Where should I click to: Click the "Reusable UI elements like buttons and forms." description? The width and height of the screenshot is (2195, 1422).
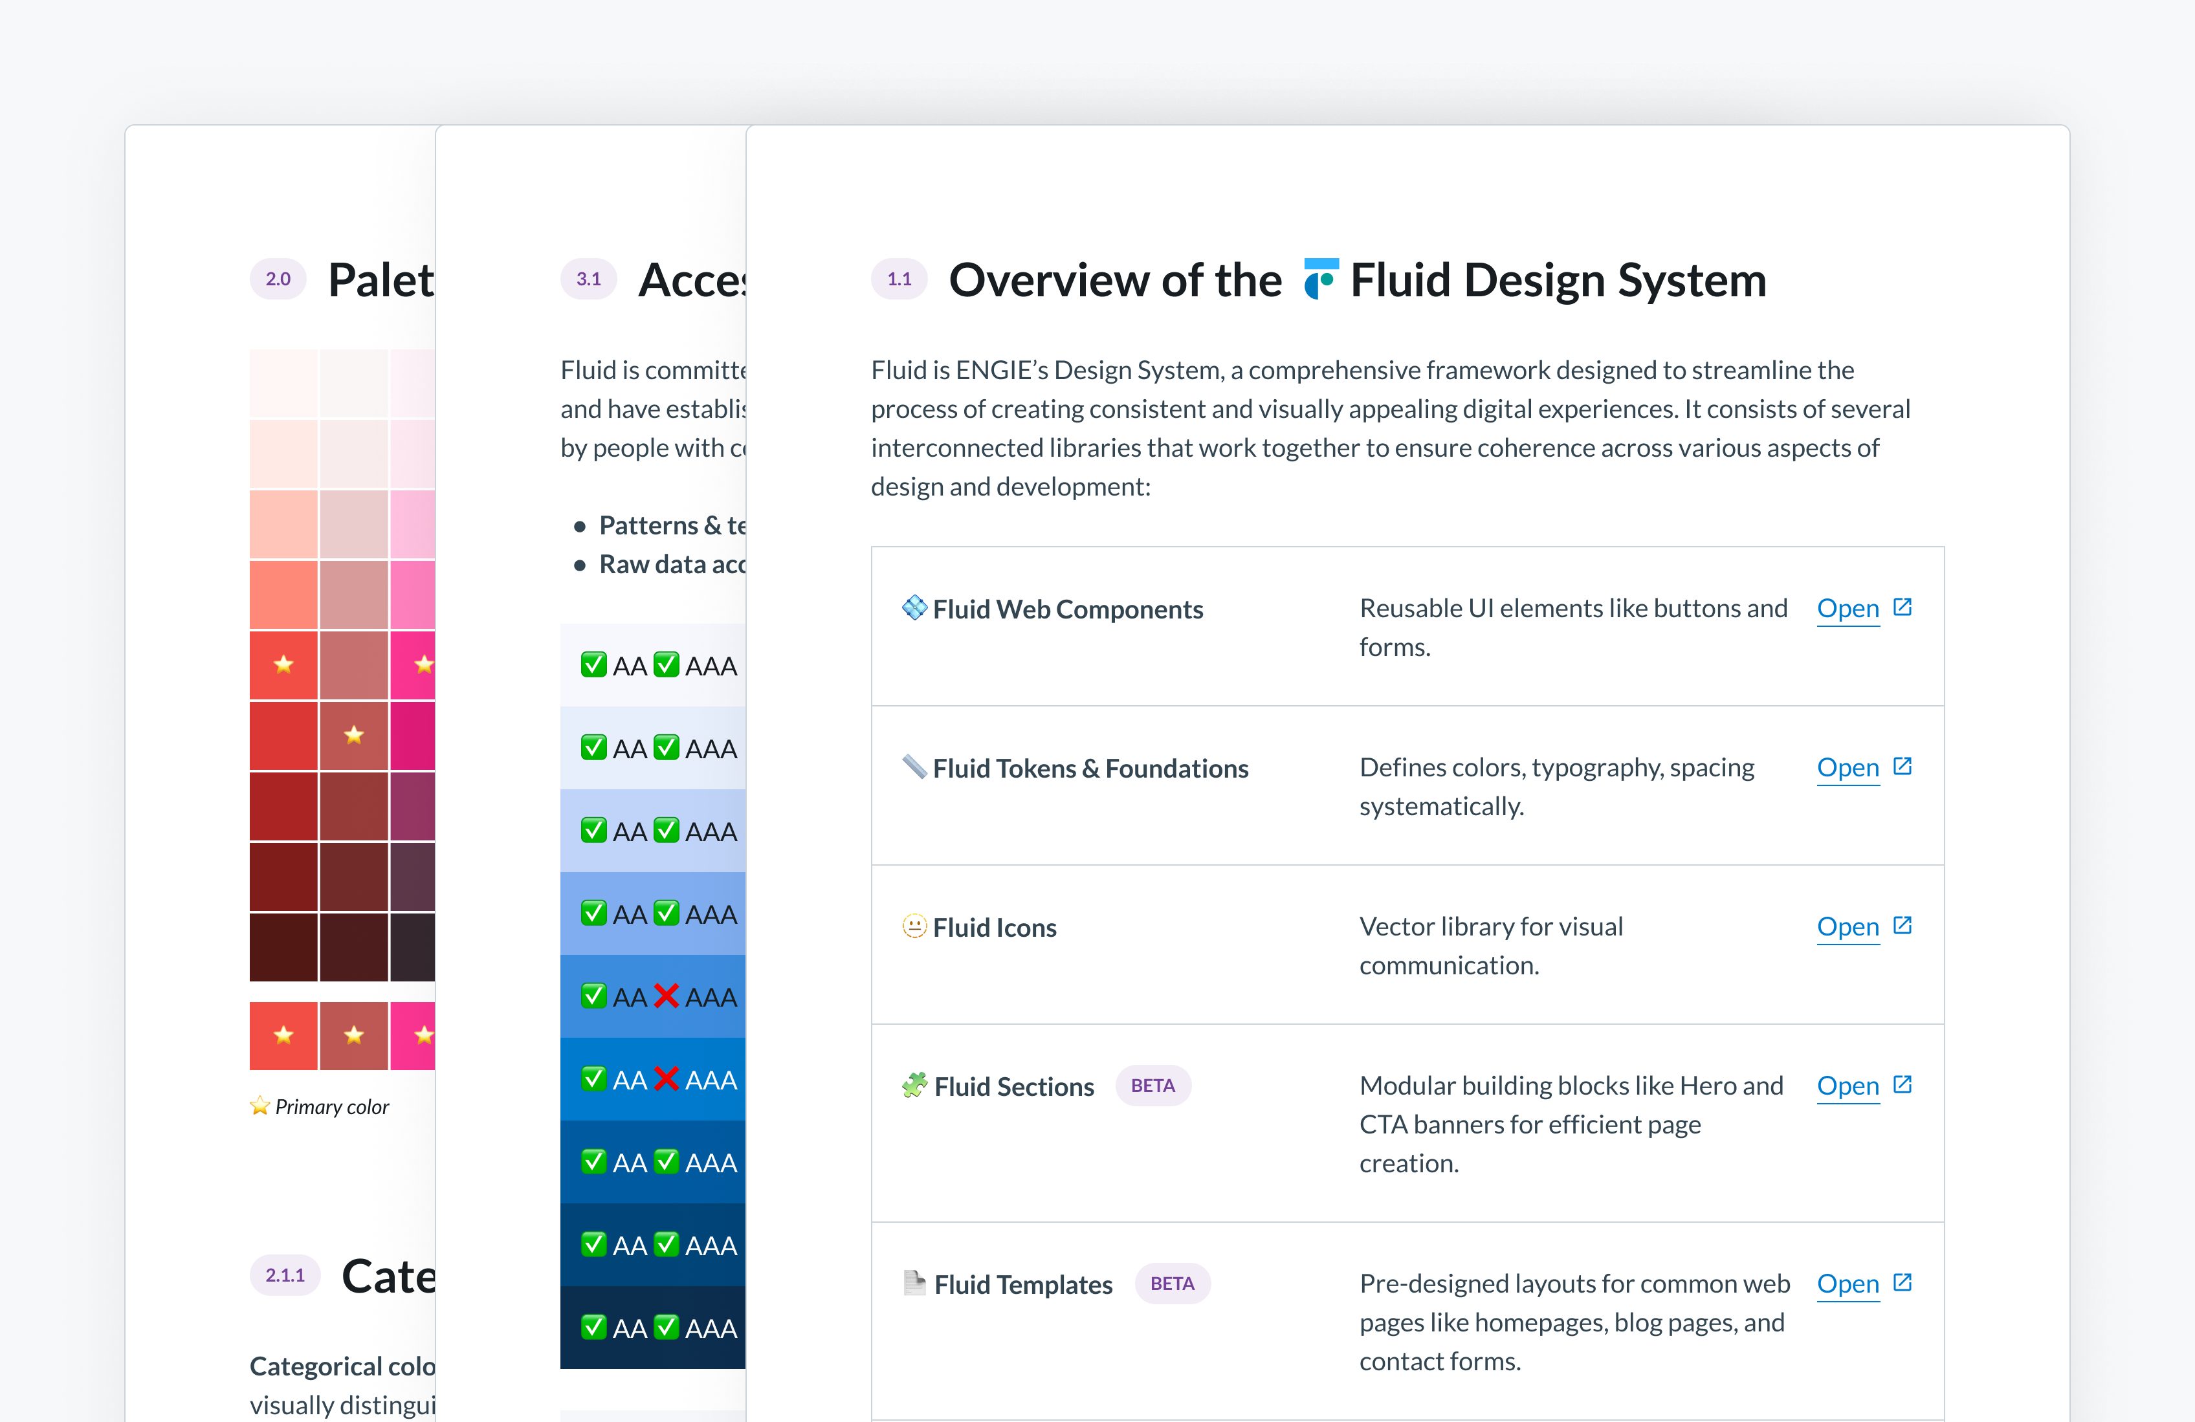pyautogui.click(x=1573, y=628)
